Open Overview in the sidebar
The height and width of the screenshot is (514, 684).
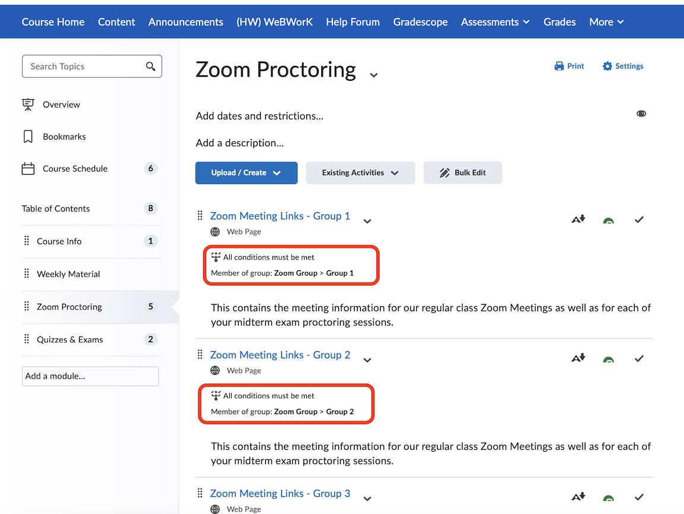pyautogui.click(x=61, y=105)
